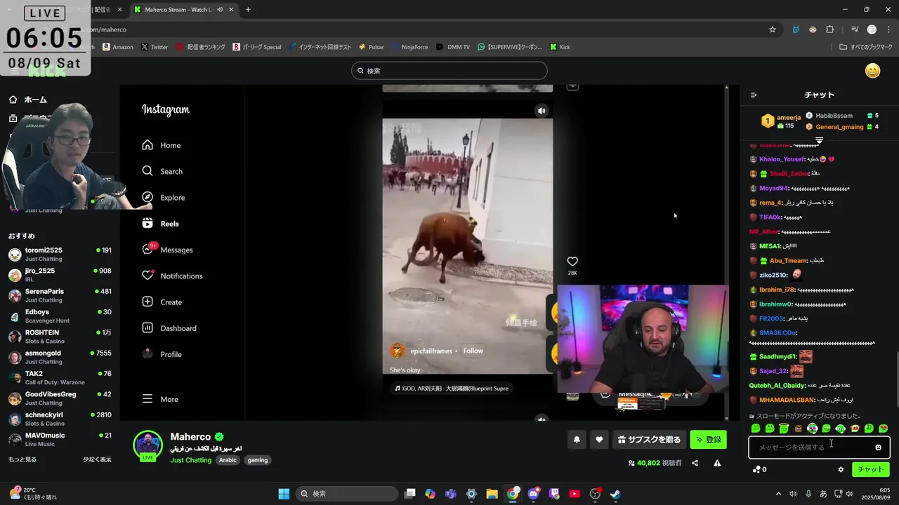This screenshot has height=505, width=899.
Task: Click chat username Moyad94
Action: 773,188
